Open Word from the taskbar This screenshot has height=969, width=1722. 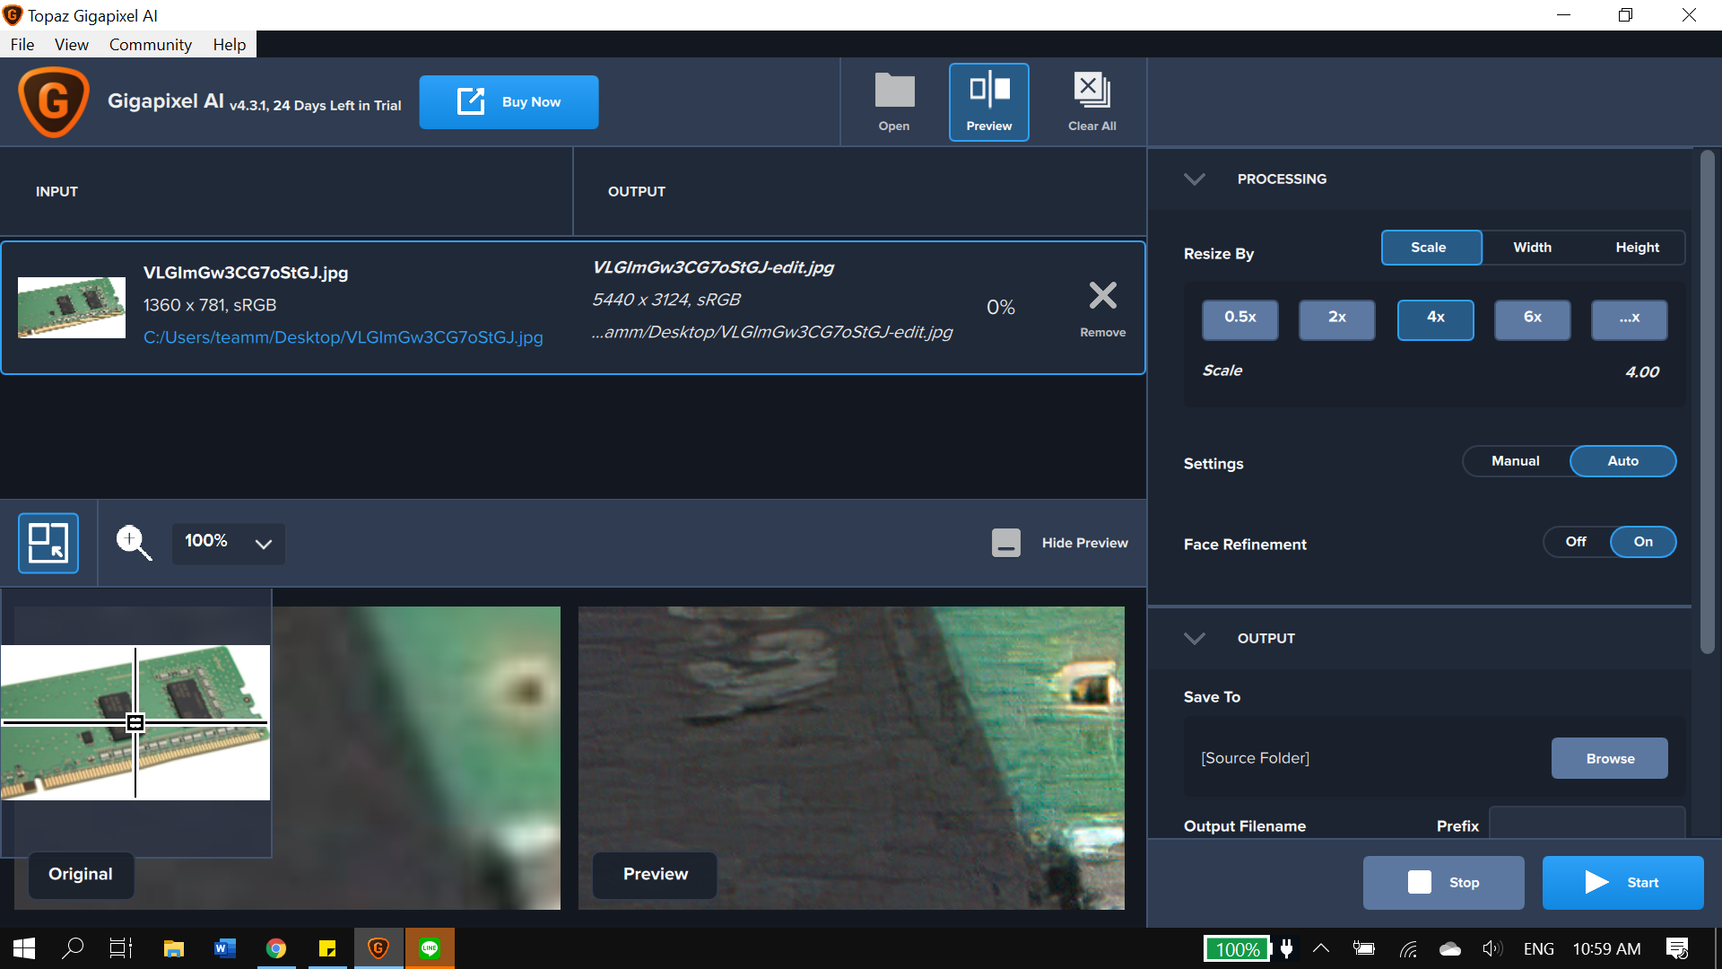coord(225,948)
